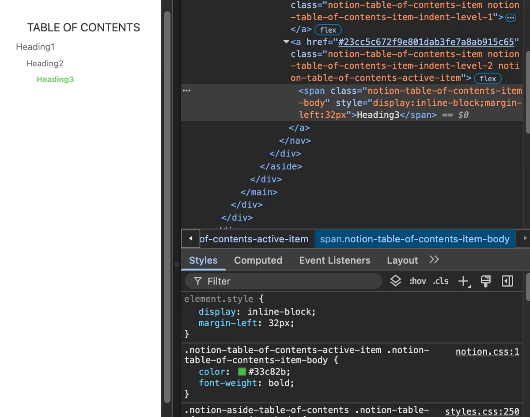The height and width of the screenshot is (417, 530).
Task: Select the of-contents-active-item breadcrumb
Action: [254, 239]
